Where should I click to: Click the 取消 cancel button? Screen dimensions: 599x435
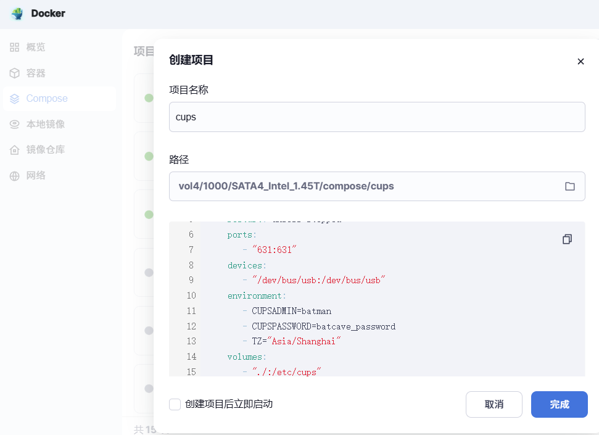(x=494, y=404)
